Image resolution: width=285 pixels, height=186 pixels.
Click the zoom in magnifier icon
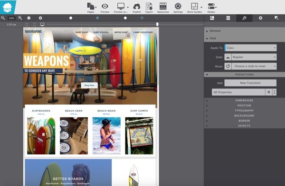coord(20,18)
